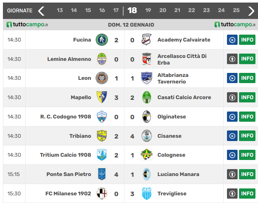Play video for Tribiano vs Cisanese match
258x203 pixels.
point(232,136)
